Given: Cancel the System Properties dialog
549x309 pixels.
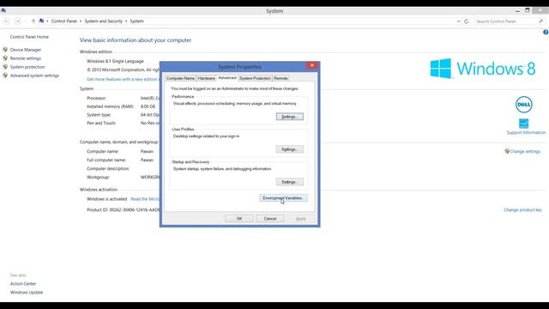Looking at the screenshot, I should pos(270,218).
